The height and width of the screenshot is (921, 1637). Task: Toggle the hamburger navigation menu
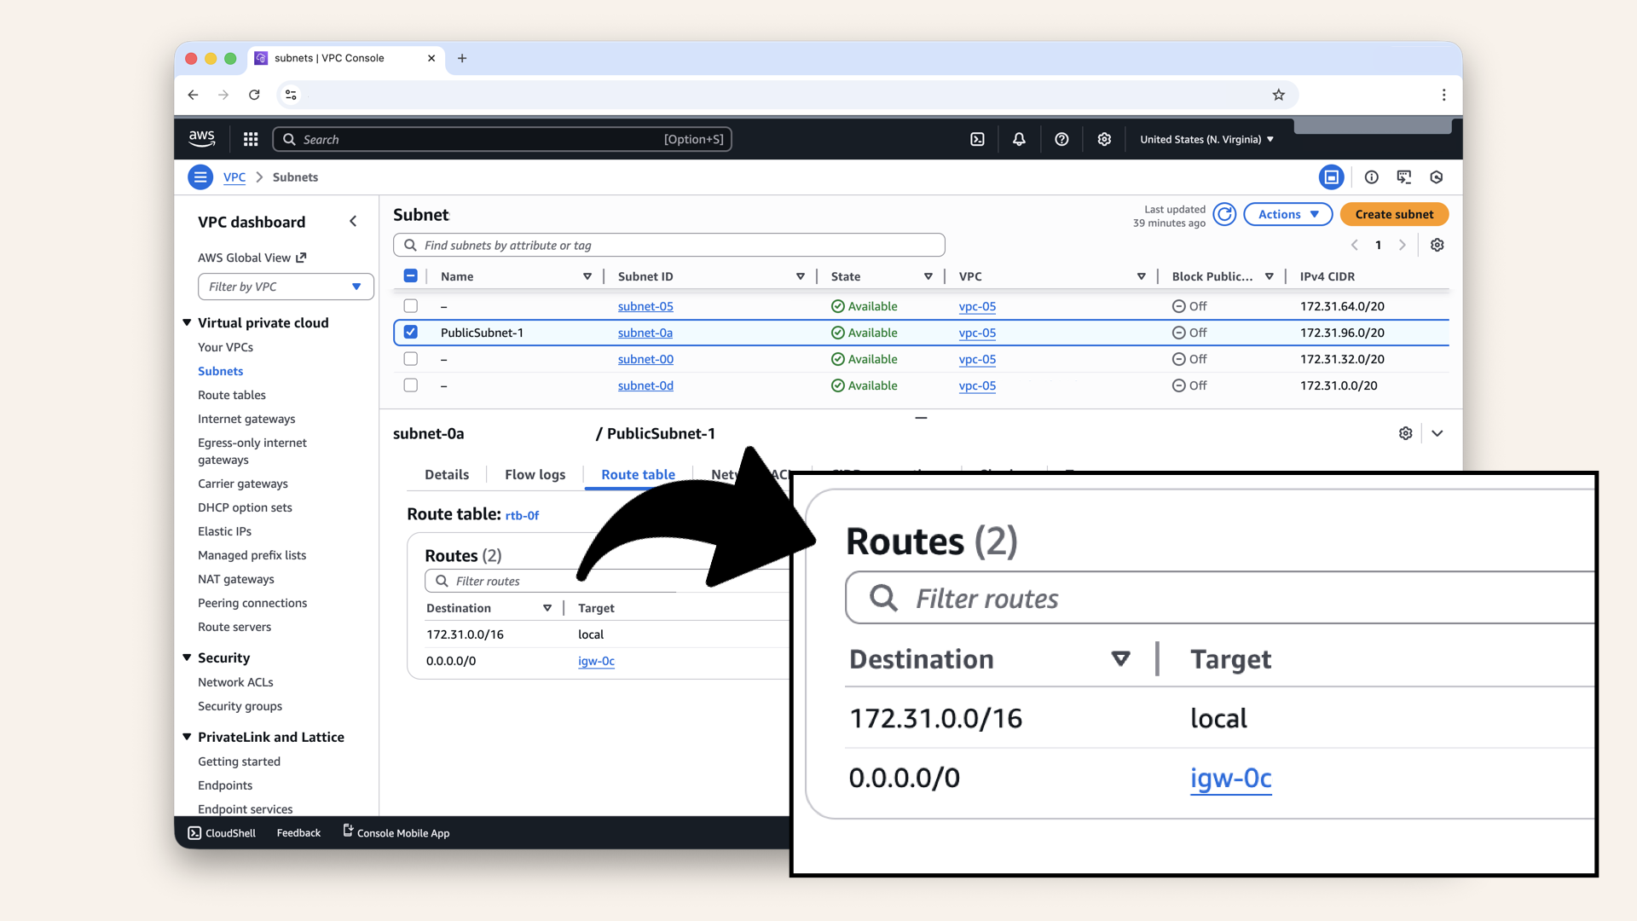(x=200, y=177)
